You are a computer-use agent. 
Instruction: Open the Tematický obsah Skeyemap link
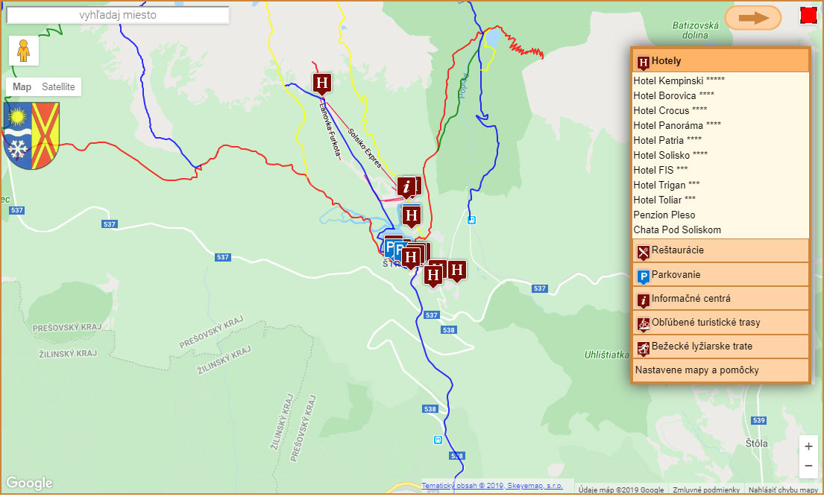[x=492, y=486]
